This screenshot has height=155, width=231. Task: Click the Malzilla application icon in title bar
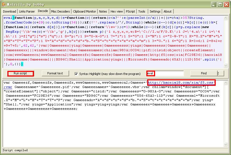pyautogui.click(x=4, y=4)
